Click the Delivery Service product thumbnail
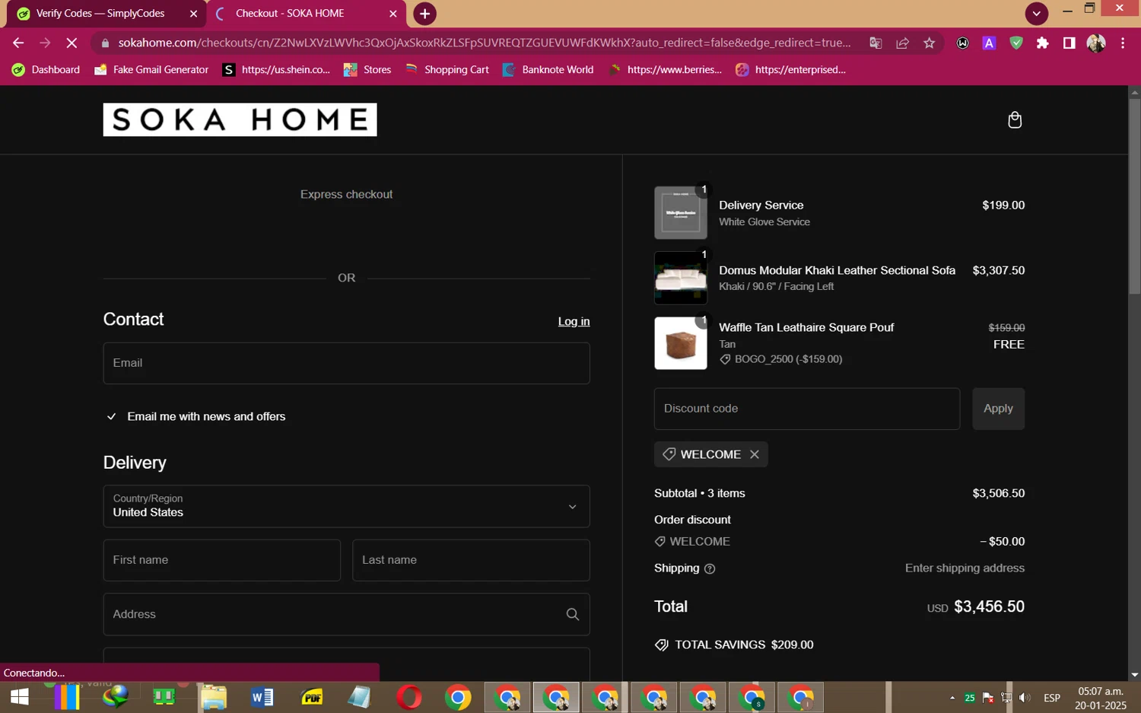The height and width of the screenshot is (713, 1141). coord(680,213)
